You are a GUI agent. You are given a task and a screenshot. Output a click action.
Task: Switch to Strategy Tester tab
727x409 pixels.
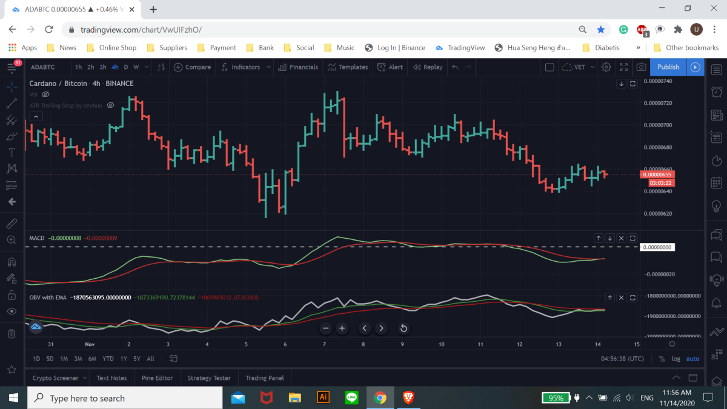click(x=209, y=378)
